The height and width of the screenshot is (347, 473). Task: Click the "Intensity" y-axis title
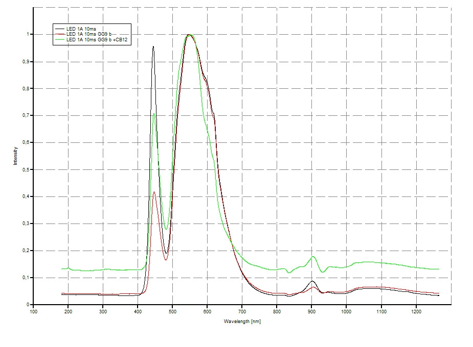click(15, 156)
